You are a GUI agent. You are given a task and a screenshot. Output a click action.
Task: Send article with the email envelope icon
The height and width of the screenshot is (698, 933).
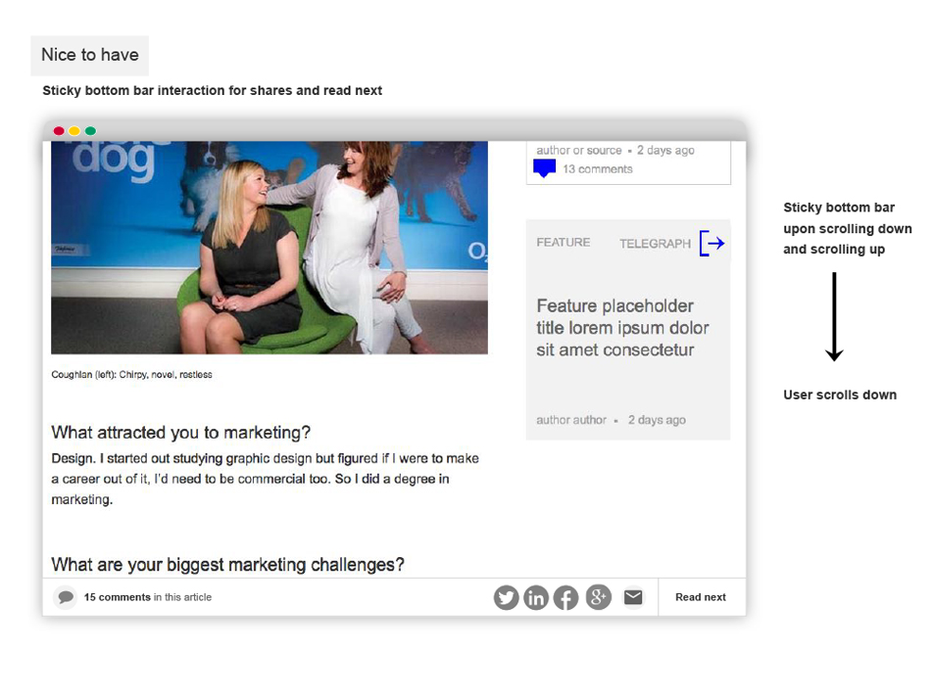point(633,597)
